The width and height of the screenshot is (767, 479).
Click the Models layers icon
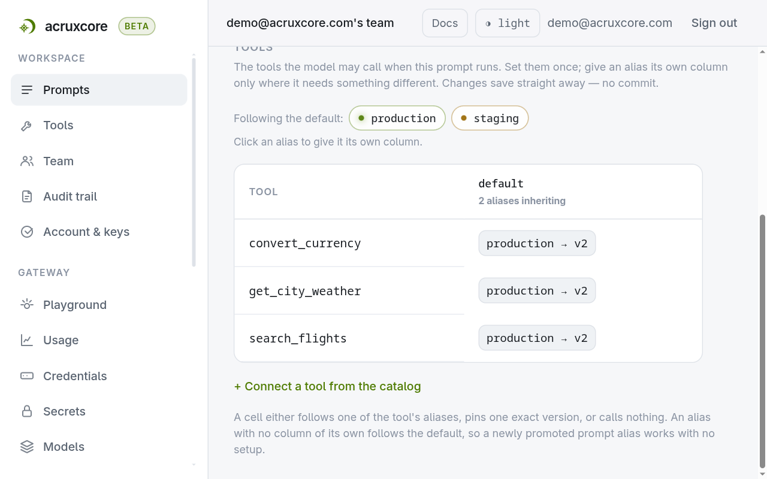tap(27, 447)
